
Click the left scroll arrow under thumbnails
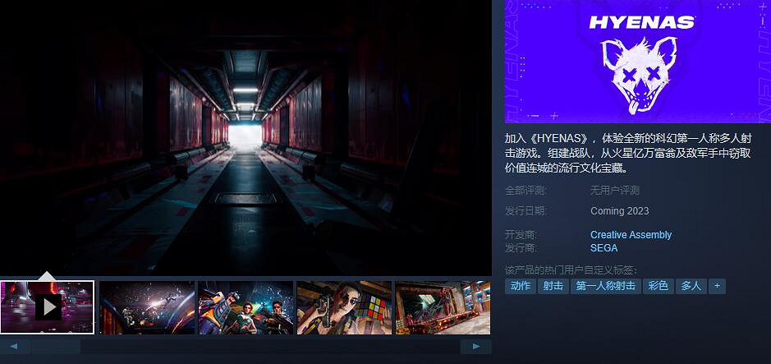pos(14,346)
